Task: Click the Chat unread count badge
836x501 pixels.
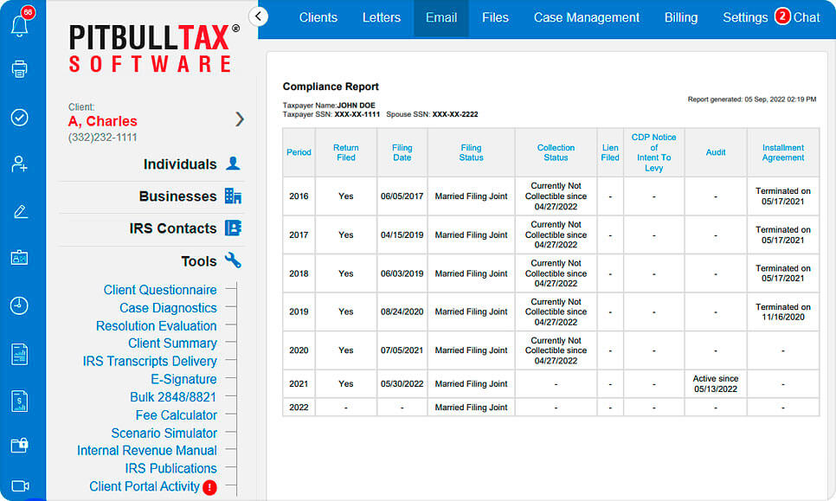Action: 781,16
